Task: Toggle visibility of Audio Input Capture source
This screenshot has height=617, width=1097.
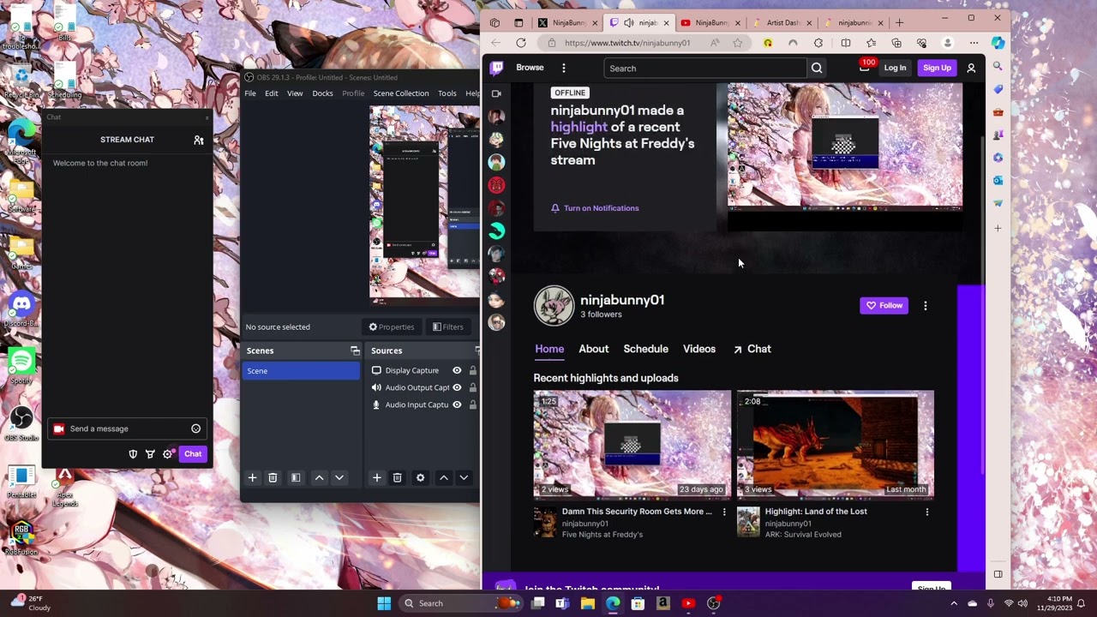Action: [457, 404]
